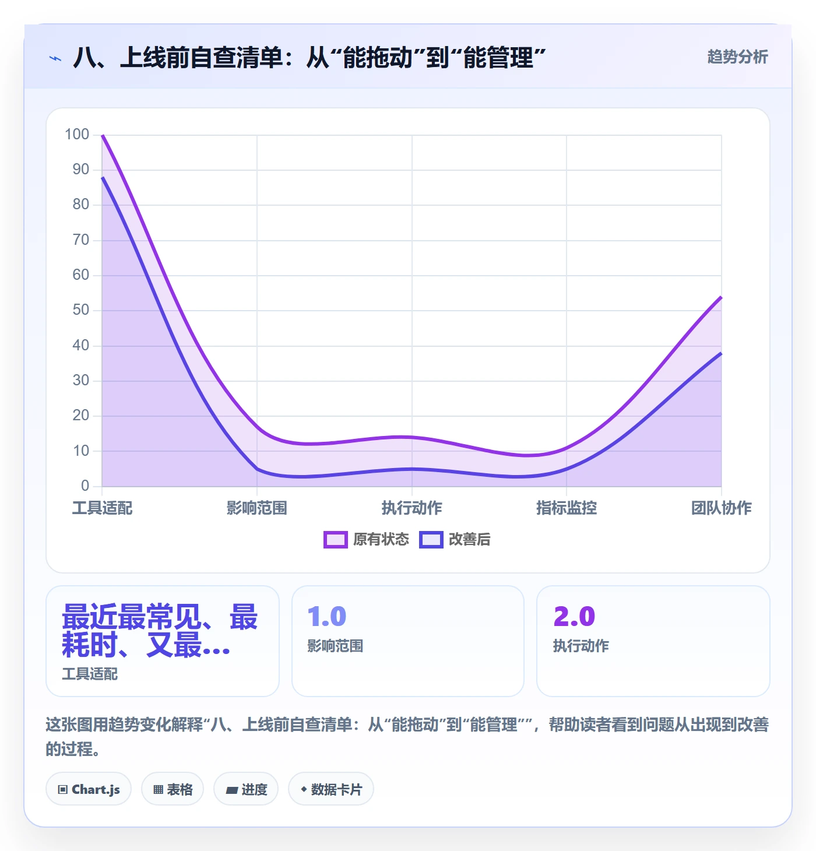Viewport: 816px width, 851px height.
Task: Toggle the 改善后 legend swatch
Action: pyautogui.click(x=431, y=540)
